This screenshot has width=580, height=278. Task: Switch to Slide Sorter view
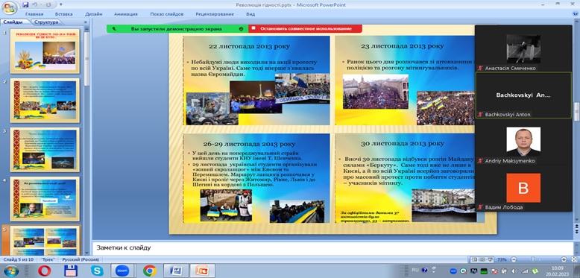[482, 259]
